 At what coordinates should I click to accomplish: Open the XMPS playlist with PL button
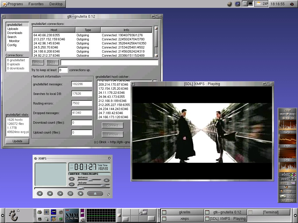coord(107,180)
